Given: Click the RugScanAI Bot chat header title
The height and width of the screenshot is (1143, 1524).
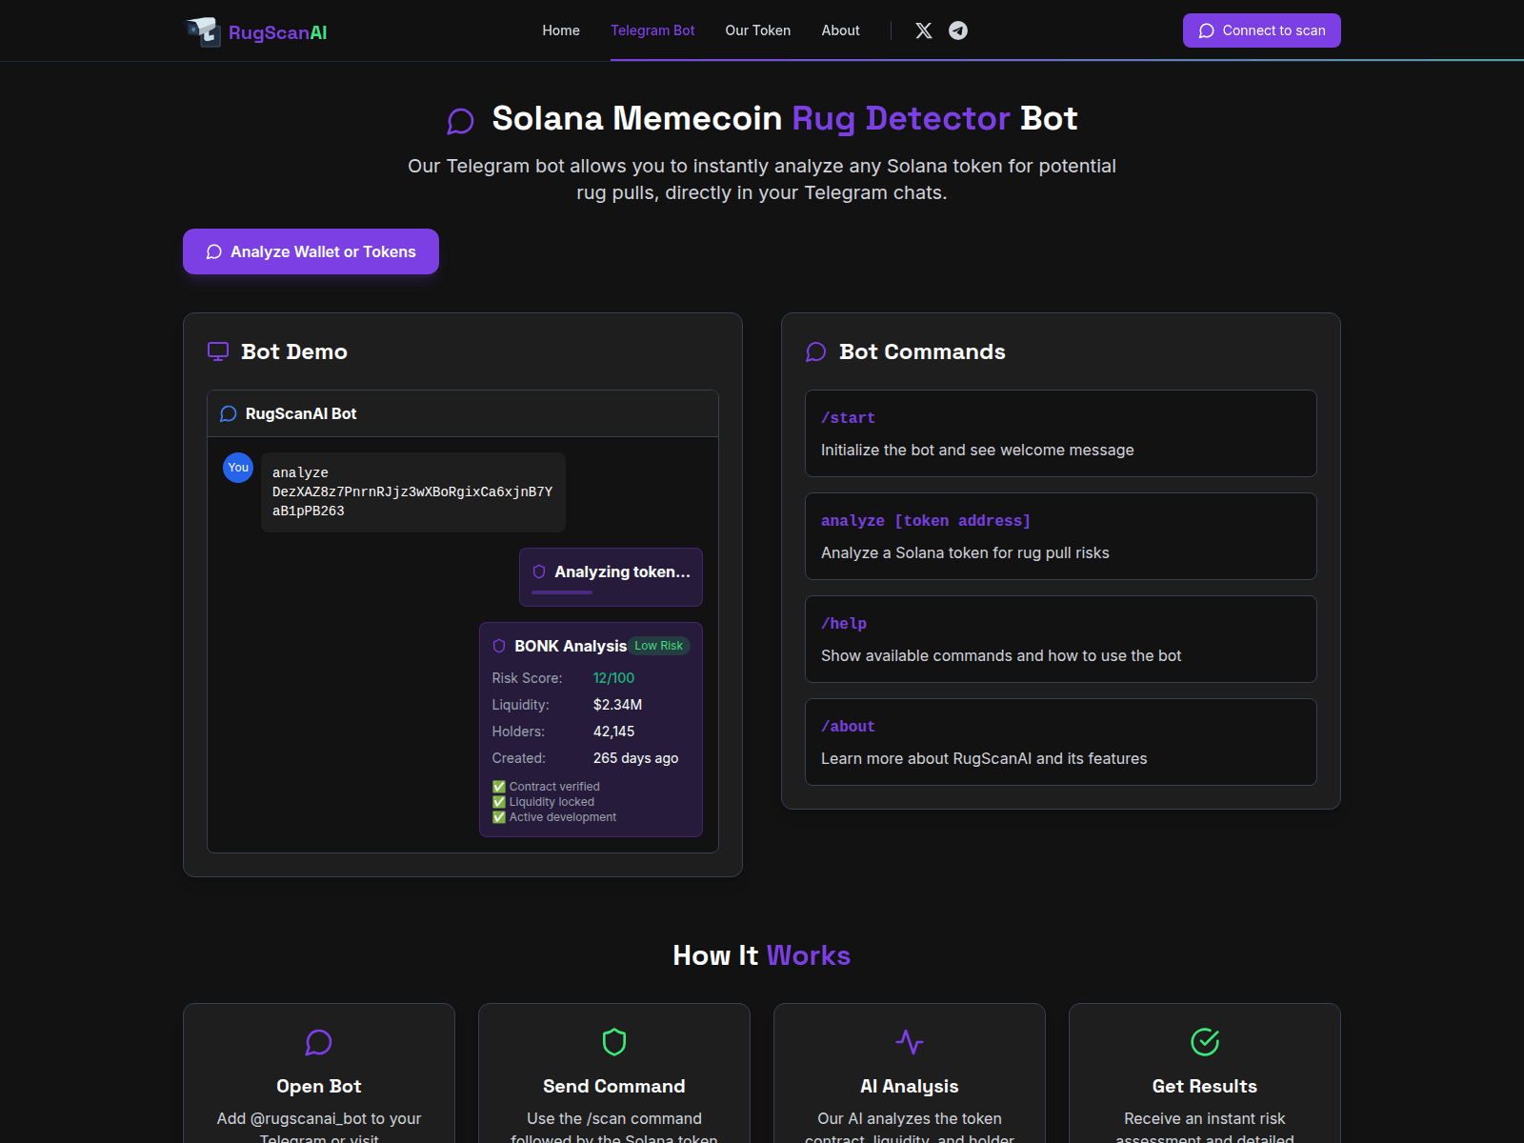Looking at the screenshot, I should point(301,413).
